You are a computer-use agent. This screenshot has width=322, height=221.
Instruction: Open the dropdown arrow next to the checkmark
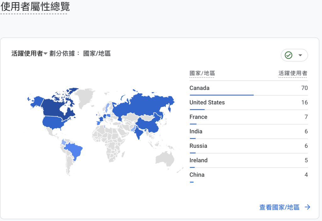[x=300, y=55]
